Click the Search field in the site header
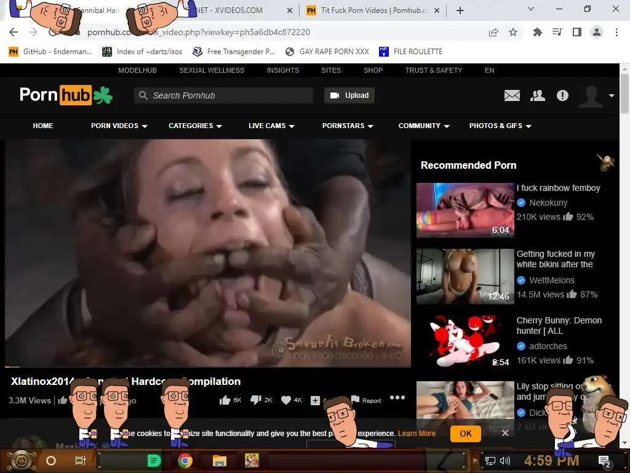This screenshot has width=630, height=473. tap(223, 95)
